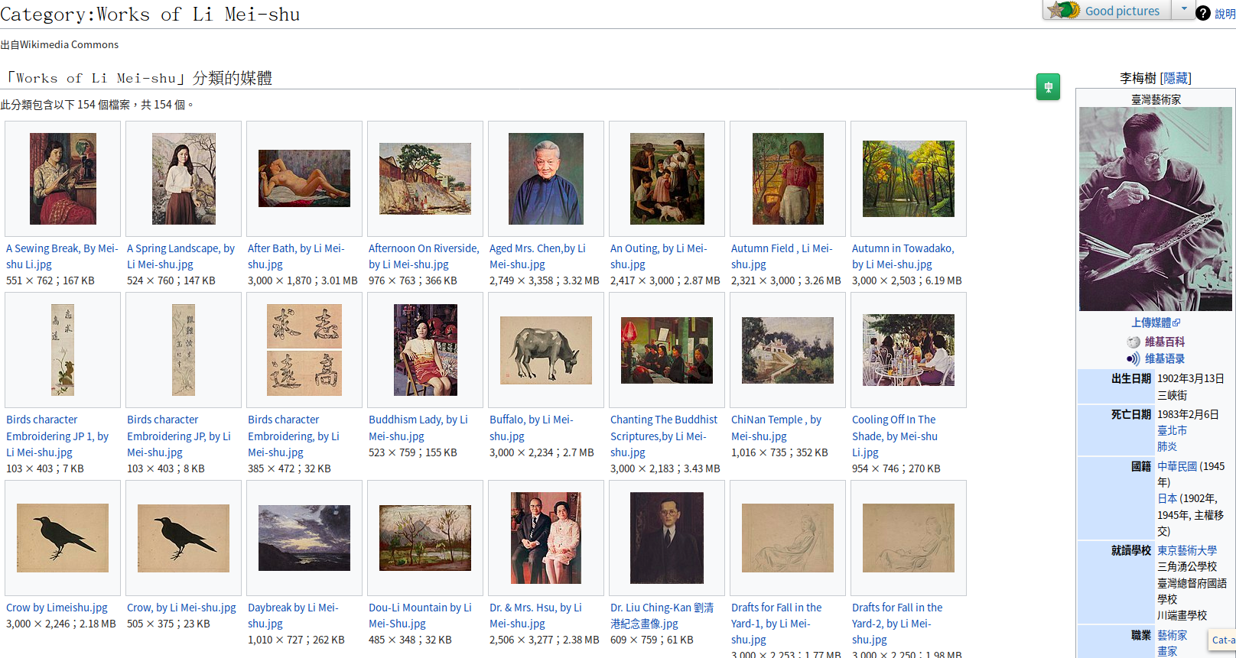Click Buddhism Lady file link
The height and width of the screenshot is (658, 1236).
pyautogui.click(x=418, y=427)
